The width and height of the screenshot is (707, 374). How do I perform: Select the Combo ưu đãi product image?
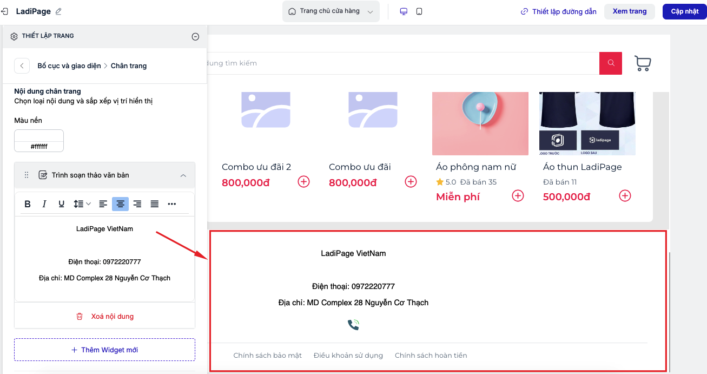tap(373, 110)
